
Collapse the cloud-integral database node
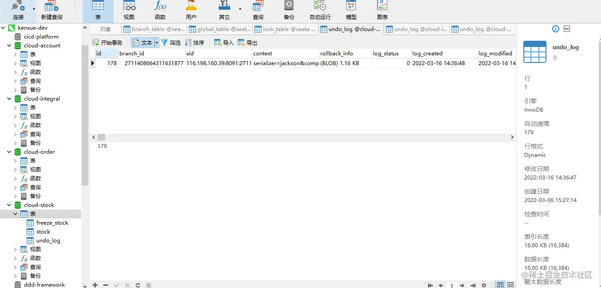pyautogui.click(x=9, y=98)
